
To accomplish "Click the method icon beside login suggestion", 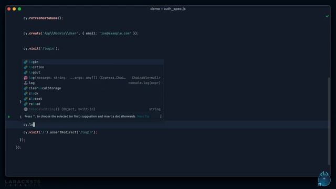I will tap(26, 62).
